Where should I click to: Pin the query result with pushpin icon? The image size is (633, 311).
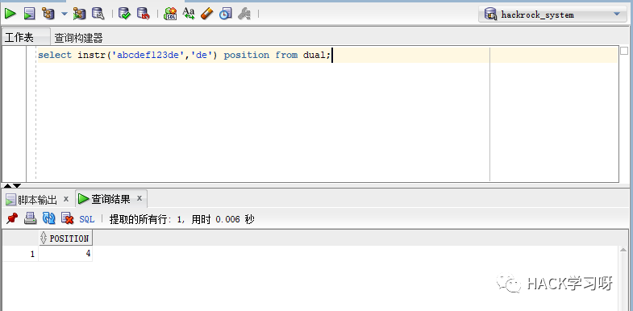[x=12, y=219]
